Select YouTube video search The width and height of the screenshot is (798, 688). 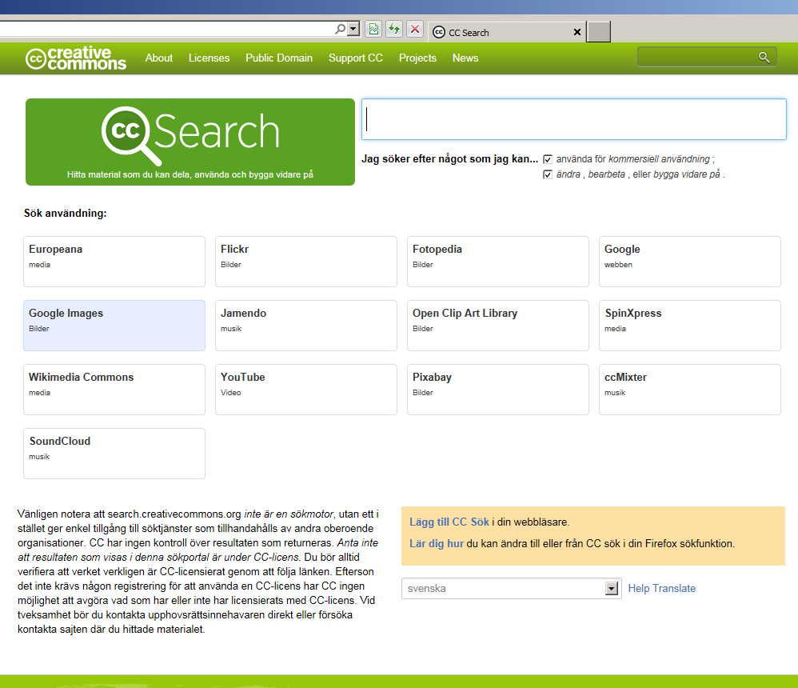[306, 390]
